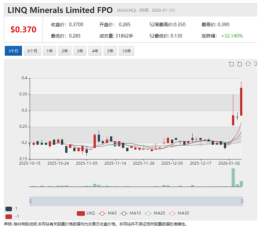
Task: Click the 最高价: 0.390 text
Action: [216, 25]
